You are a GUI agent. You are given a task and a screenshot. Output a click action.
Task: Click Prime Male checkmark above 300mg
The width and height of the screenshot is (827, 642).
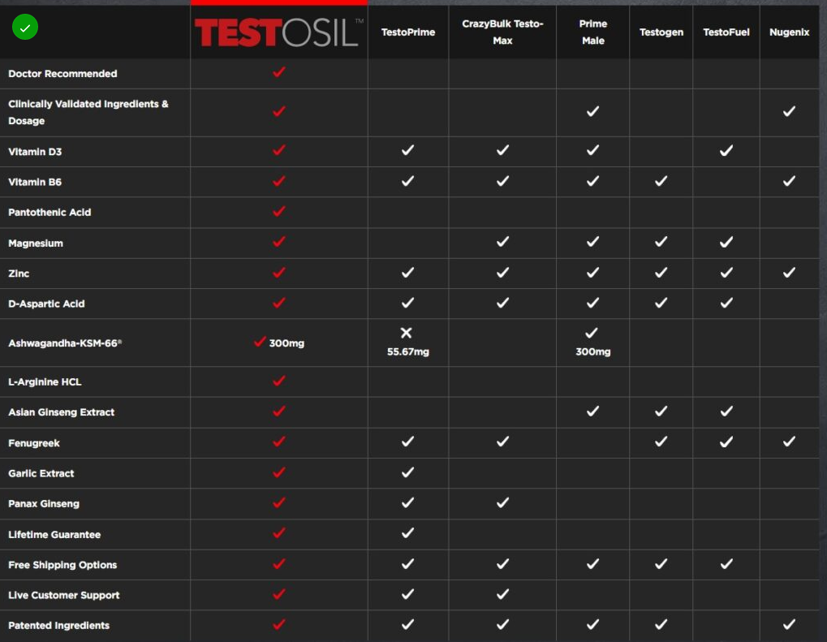pyautogui.click(x=592, y=333)
